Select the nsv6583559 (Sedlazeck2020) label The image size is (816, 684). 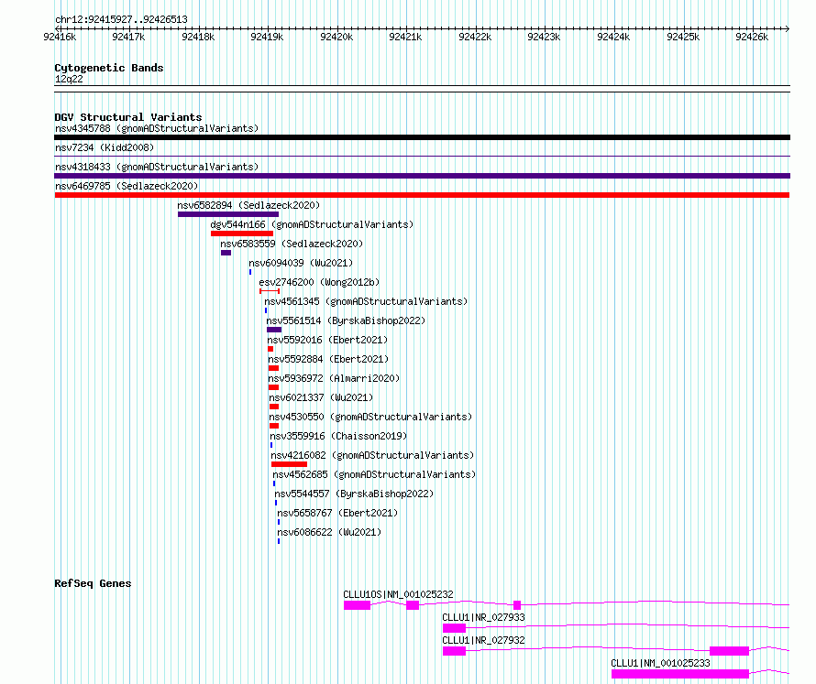(x=292, y=244)
